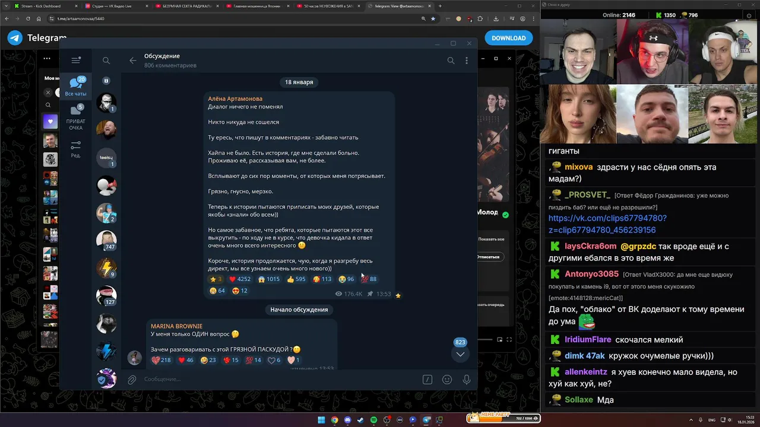Open bot commands slash icon

(x=427, y=380)
